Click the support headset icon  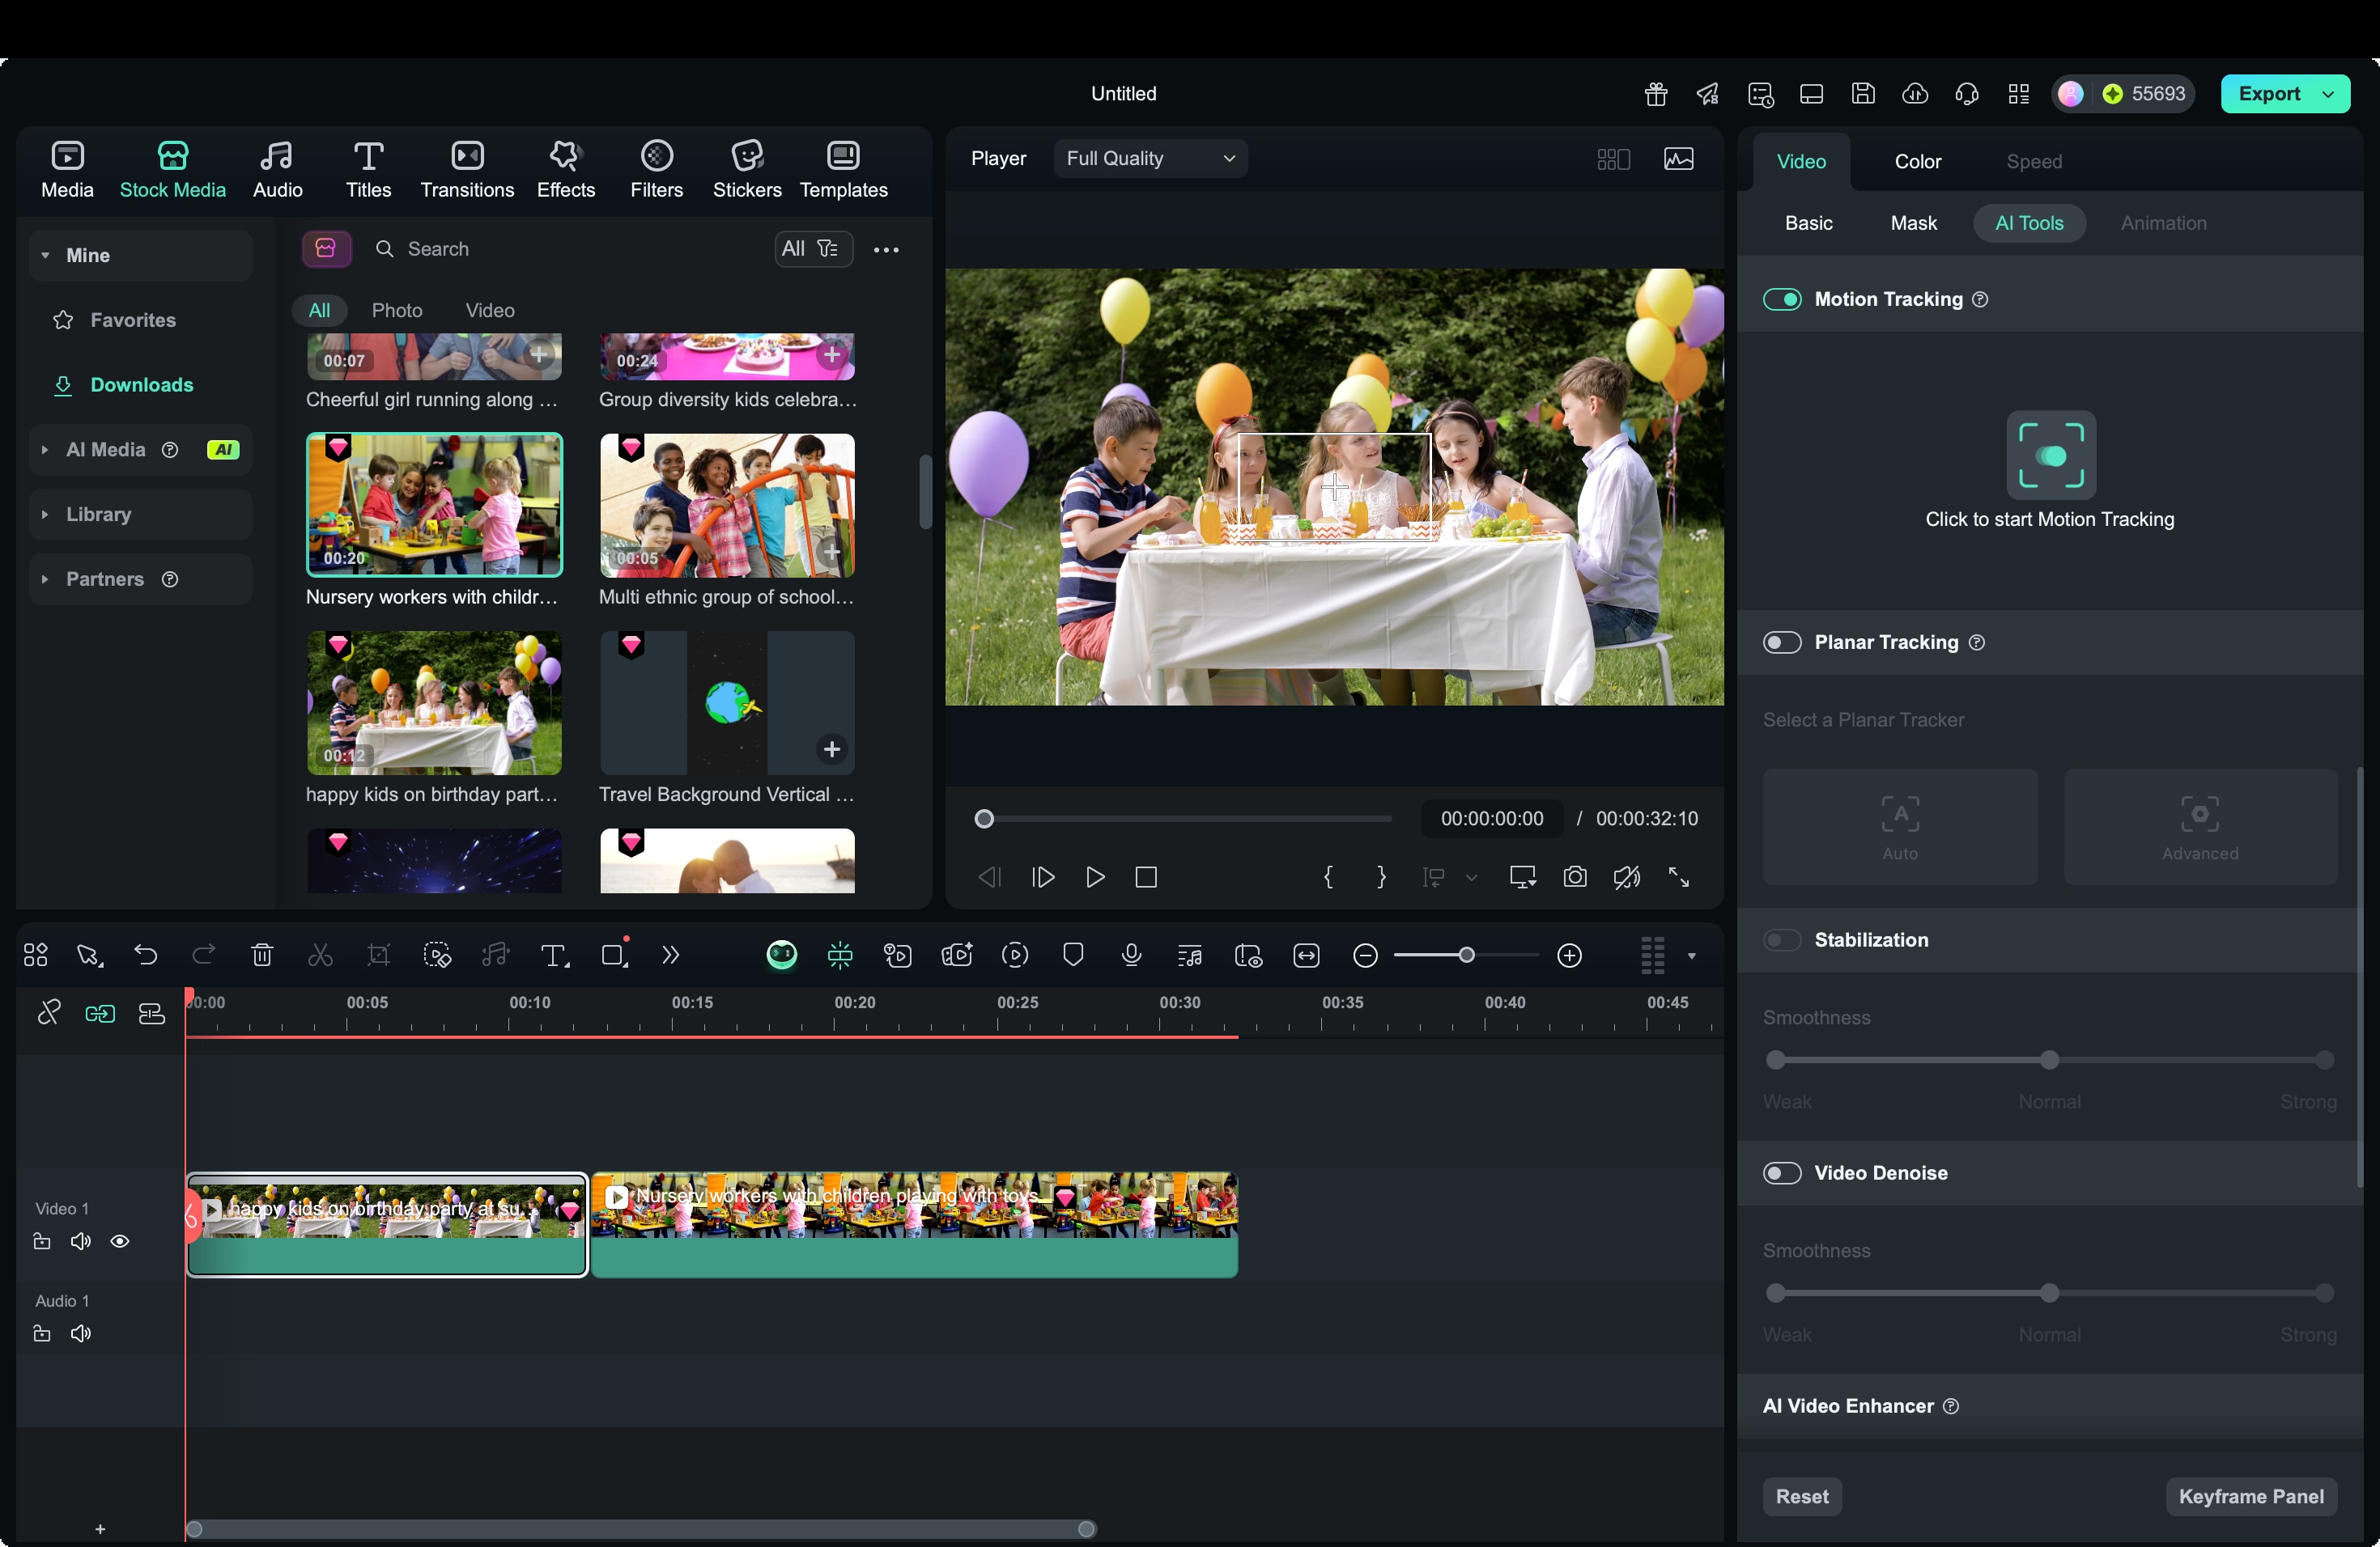pos(1967,94)
